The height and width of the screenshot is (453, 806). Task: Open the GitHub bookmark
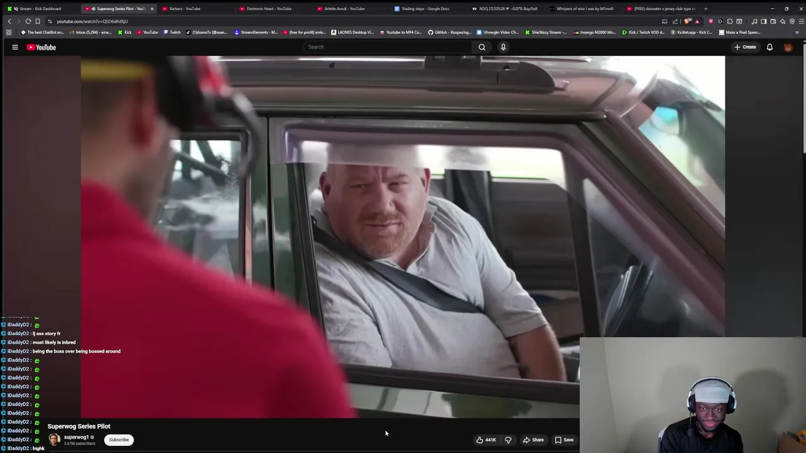coord(450,32)
